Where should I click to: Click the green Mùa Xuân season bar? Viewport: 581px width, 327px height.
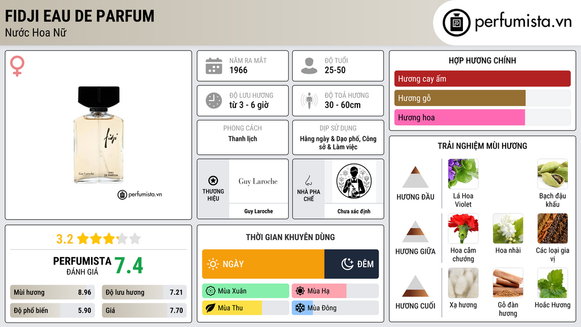(x=245, y=291)
